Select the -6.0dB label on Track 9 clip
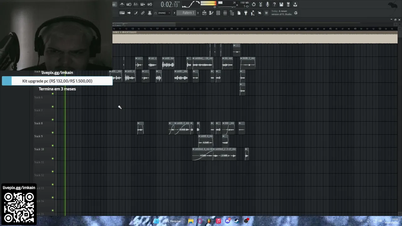 pos(206,143)
